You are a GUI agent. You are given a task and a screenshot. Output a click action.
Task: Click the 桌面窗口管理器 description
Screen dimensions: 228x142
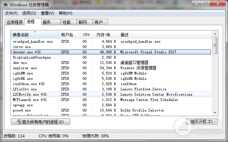pyautogui.click(x=135, y=63)
